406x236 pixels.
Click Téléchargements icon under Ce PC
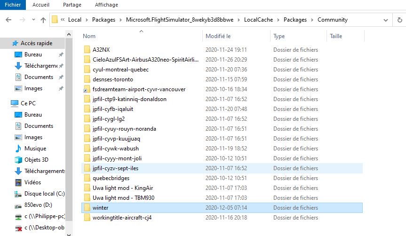point(18,171)
